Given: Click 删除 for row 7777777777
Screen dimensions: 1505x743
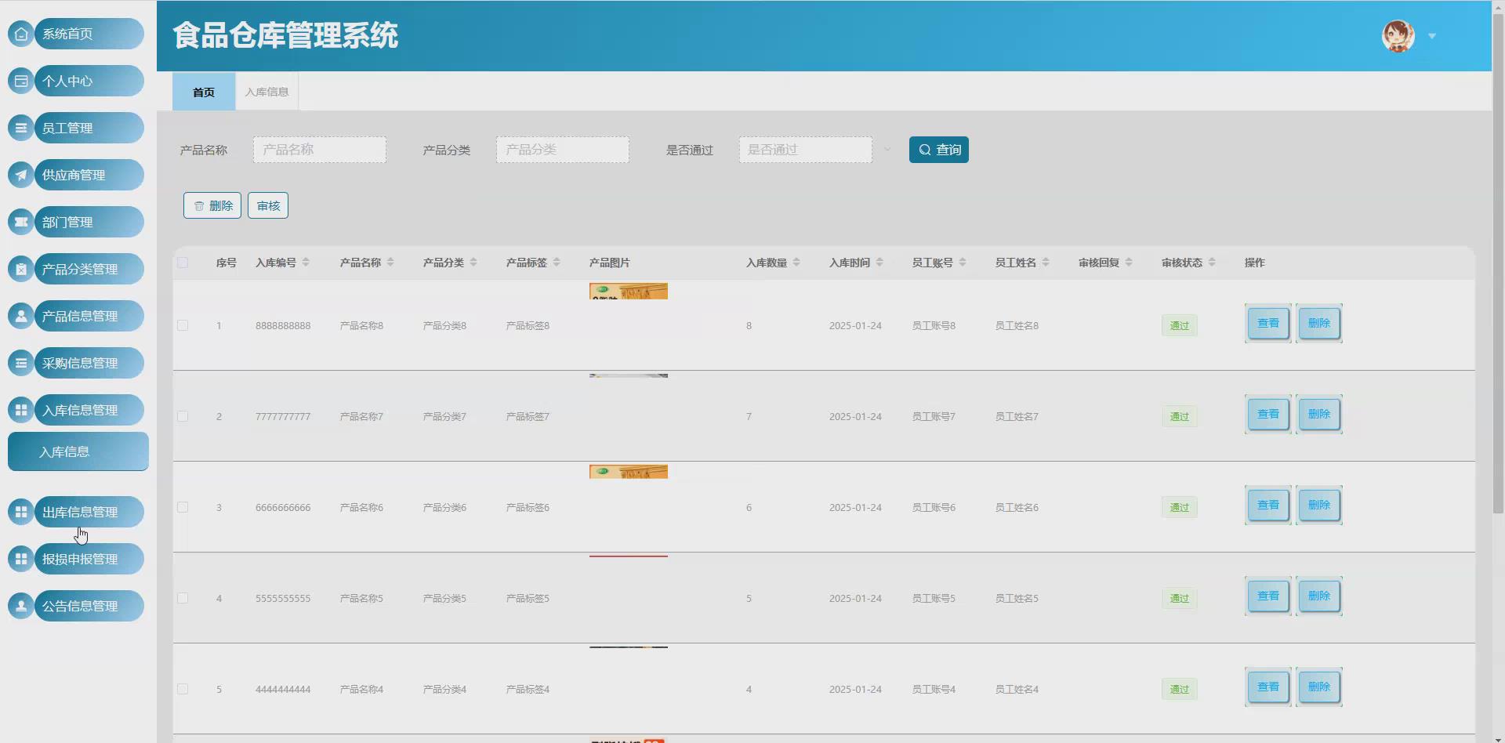Looking at the screenshot, I should point(1319,414).
